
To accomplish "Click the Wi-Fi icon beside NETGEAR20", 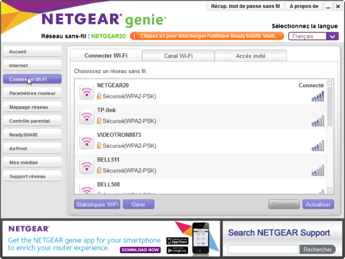I will tap(87, 92).
